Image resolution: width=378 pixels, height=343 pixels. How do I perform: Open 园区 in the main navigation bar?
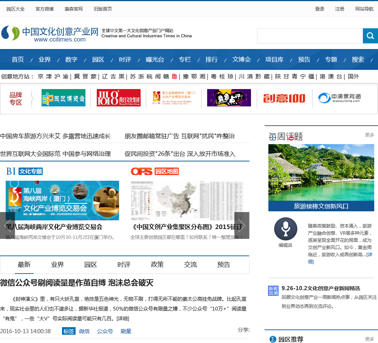[x=98, y=60]
